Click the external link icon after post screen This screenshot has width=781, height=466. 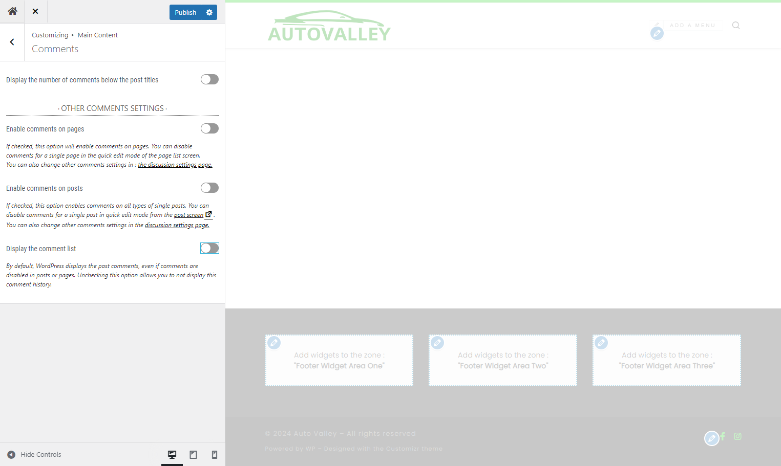coord(208,214)
